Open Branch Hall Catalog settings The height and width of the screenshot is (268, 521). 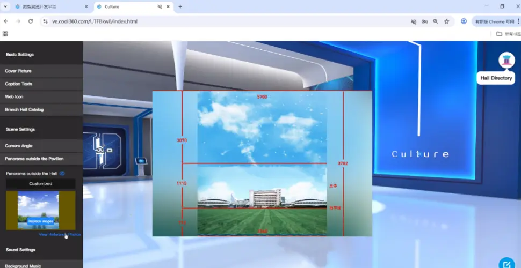pos(41,110)
